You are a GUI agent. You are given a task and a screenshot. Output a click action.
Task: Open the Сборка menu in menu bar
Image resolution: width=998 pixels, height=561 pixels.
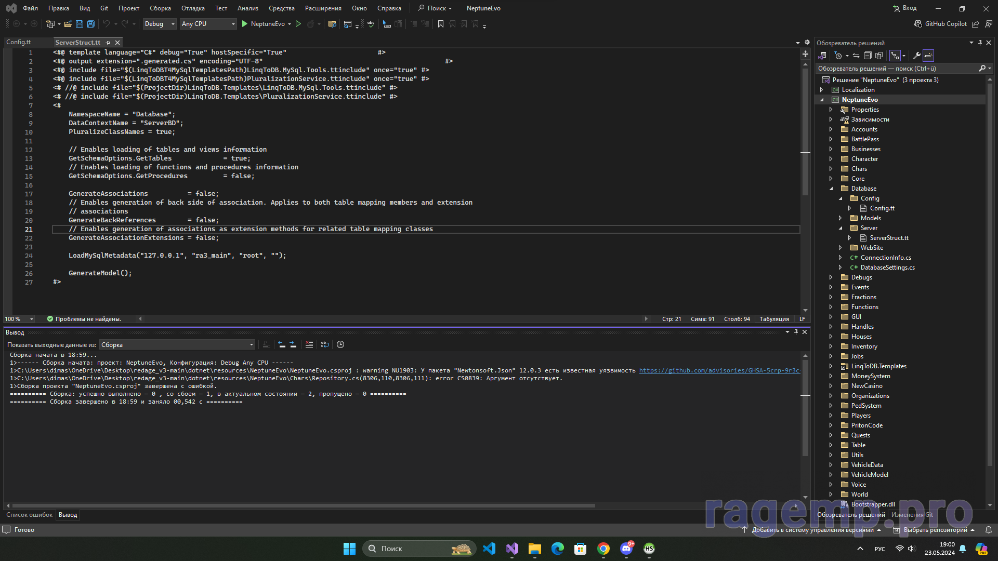(x=160, y=8)
